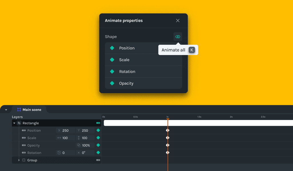Viewport: 293px width, 171px height.
Task: Collapse the Rectangle layer properties
Action: point(14,123)
